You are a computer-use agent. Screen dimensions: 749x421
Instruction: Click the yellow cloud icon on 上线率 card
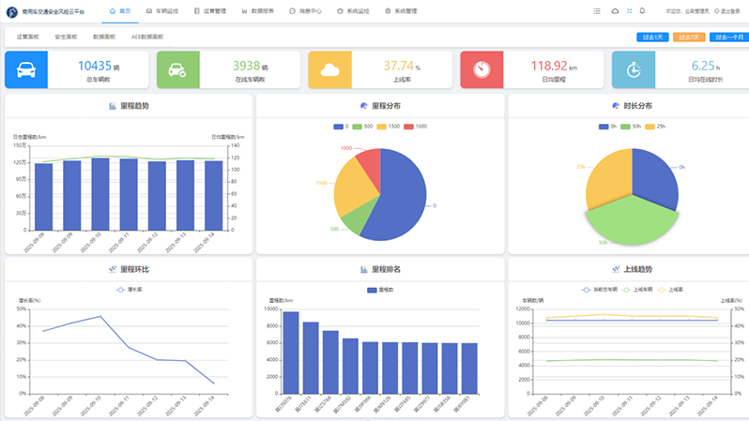coord(329,70)
